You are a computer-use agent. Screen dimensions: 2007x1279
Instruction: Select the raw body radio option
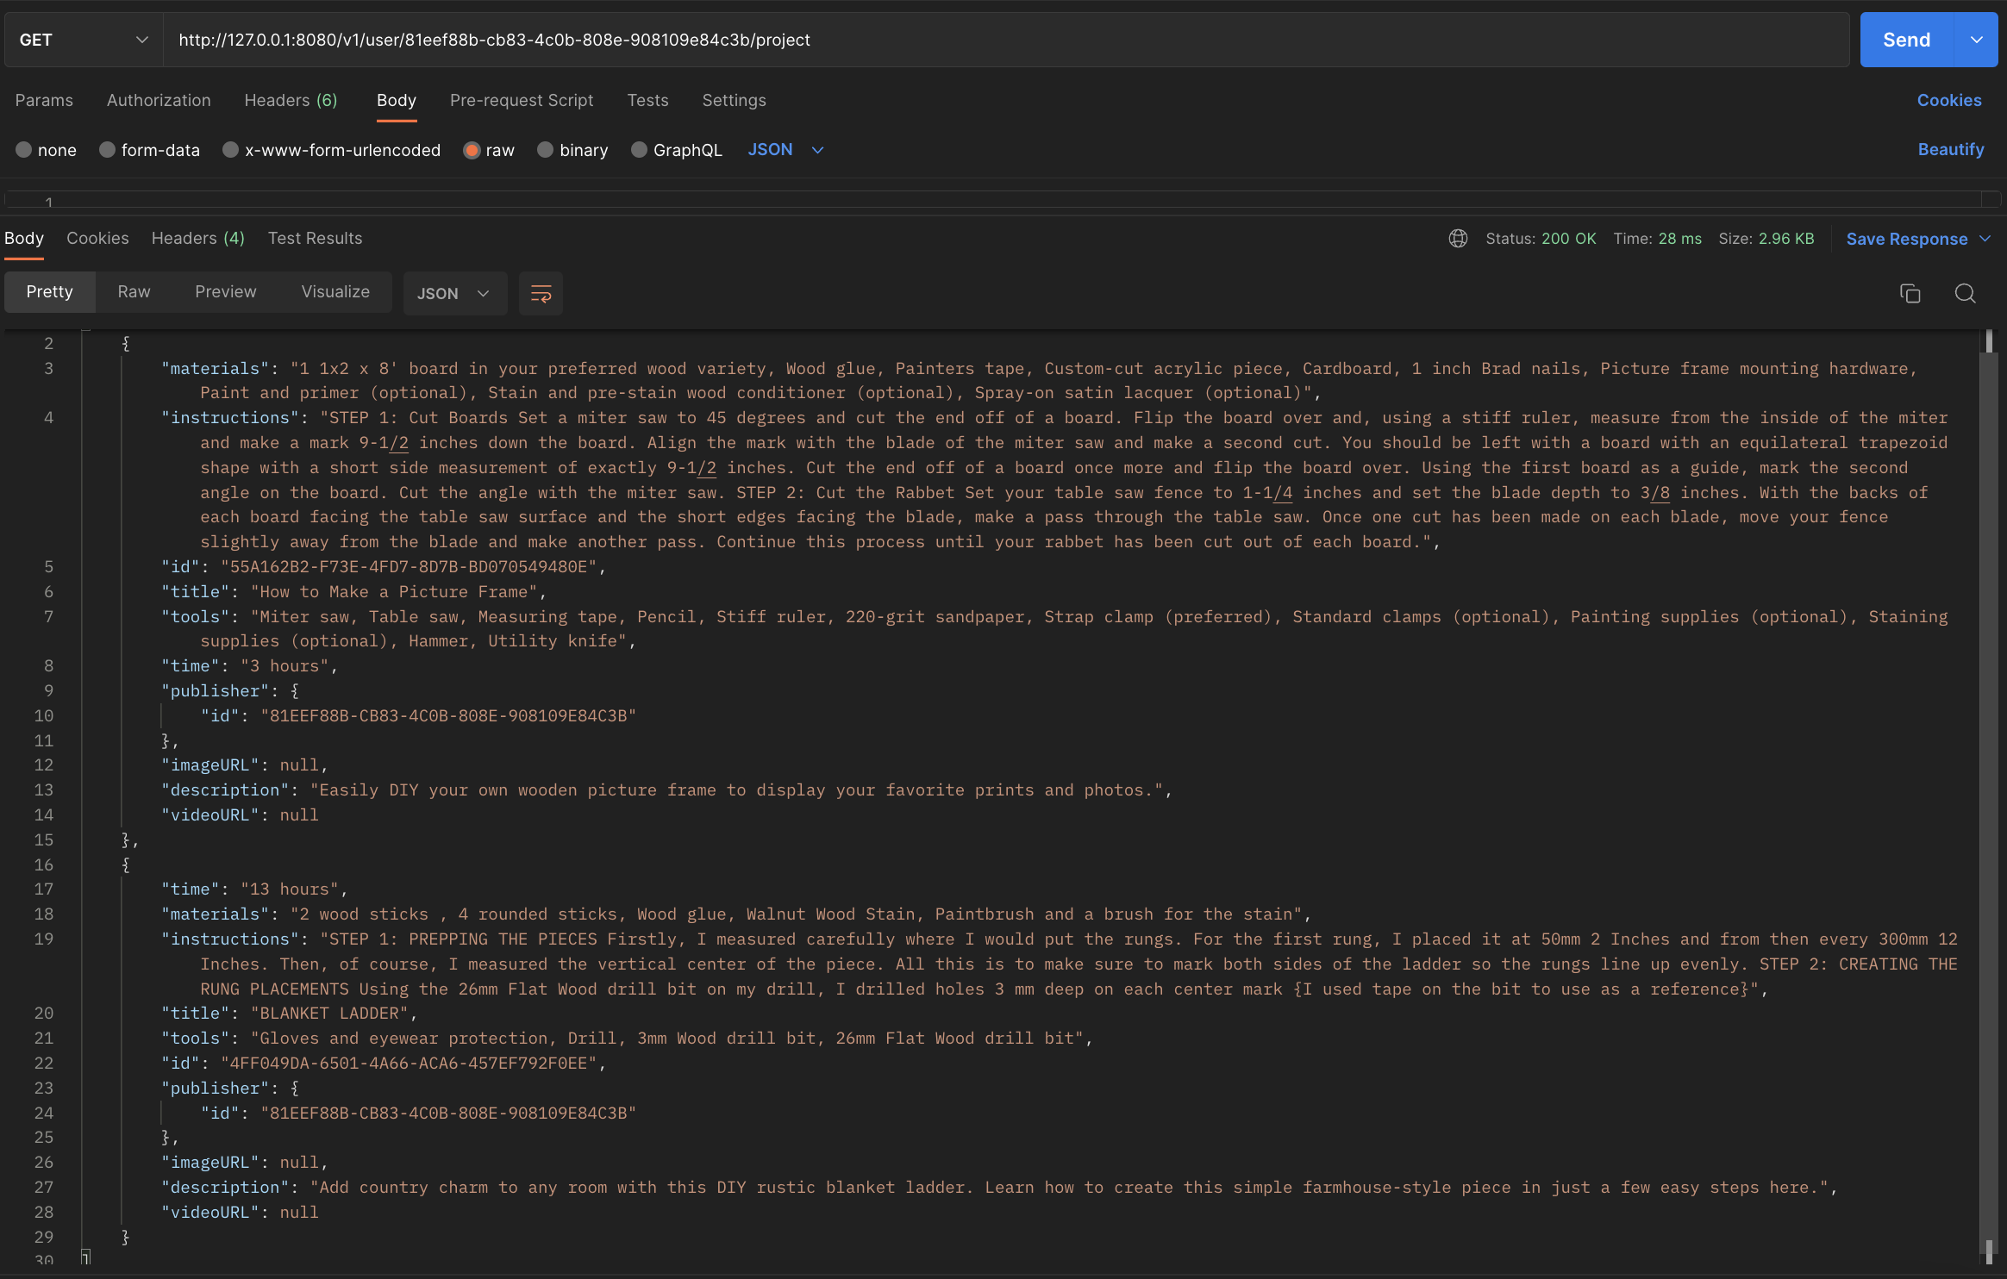click(472, 150)
